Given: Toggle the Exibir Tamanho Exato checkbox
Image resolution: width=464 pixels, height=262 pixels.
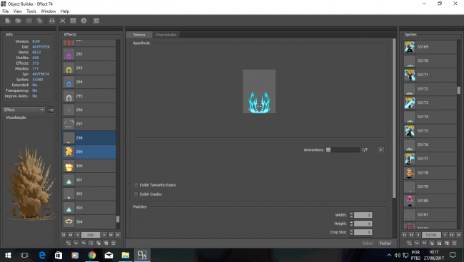Looking at the screenshot, I should [136, 185].
